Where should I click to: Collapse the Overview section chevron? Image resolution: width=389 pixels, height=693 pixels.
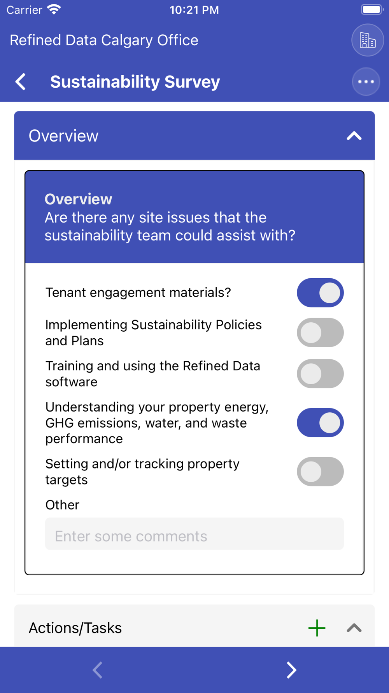click(x=354, y=136)
